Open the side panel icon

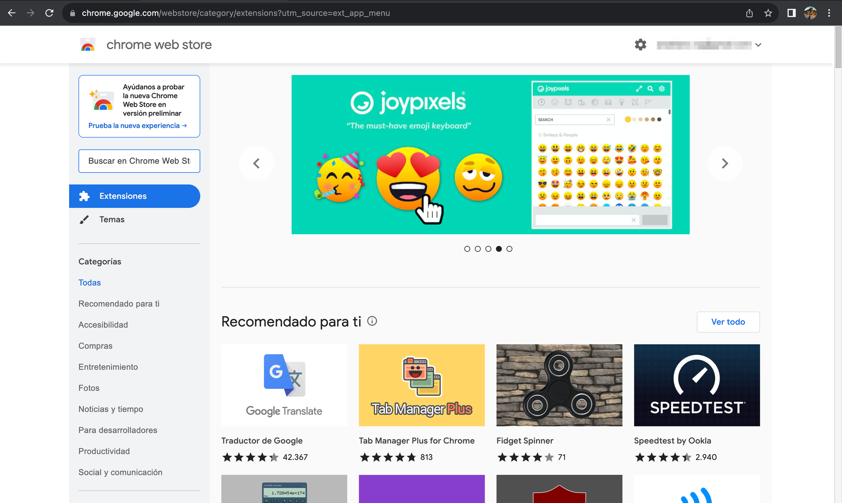click(791, 13)
